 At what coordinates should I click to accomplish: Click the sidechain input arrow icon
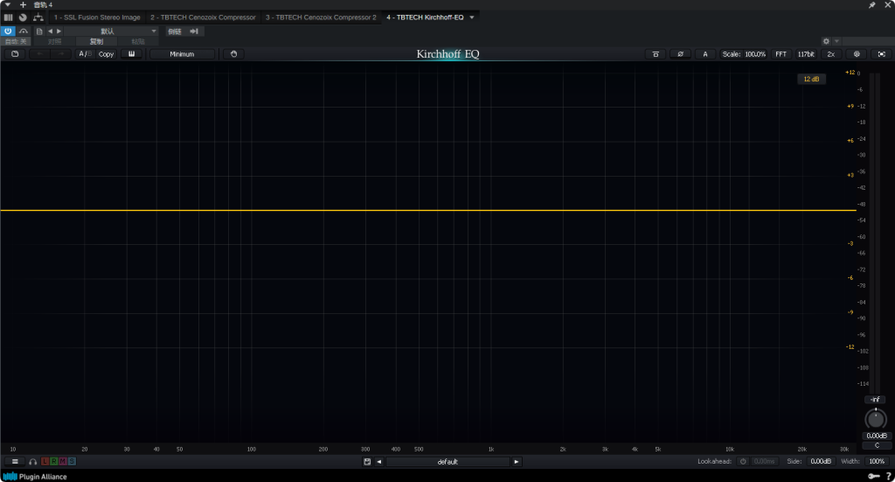tap(194, 31)
